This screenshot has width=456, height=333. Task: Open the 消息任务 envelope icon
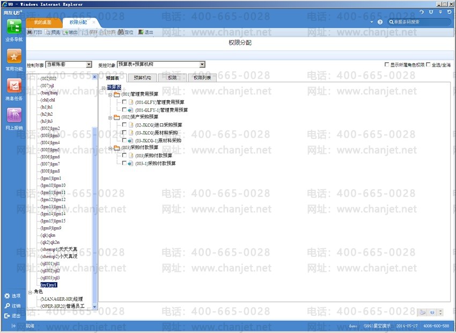pos(14,86)
